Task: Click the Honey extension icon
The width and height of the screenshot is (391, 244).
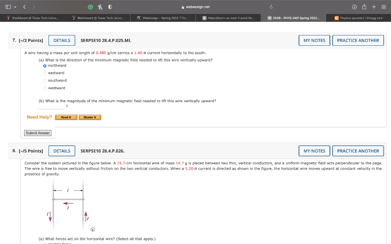Action: (x=100, y=6)
